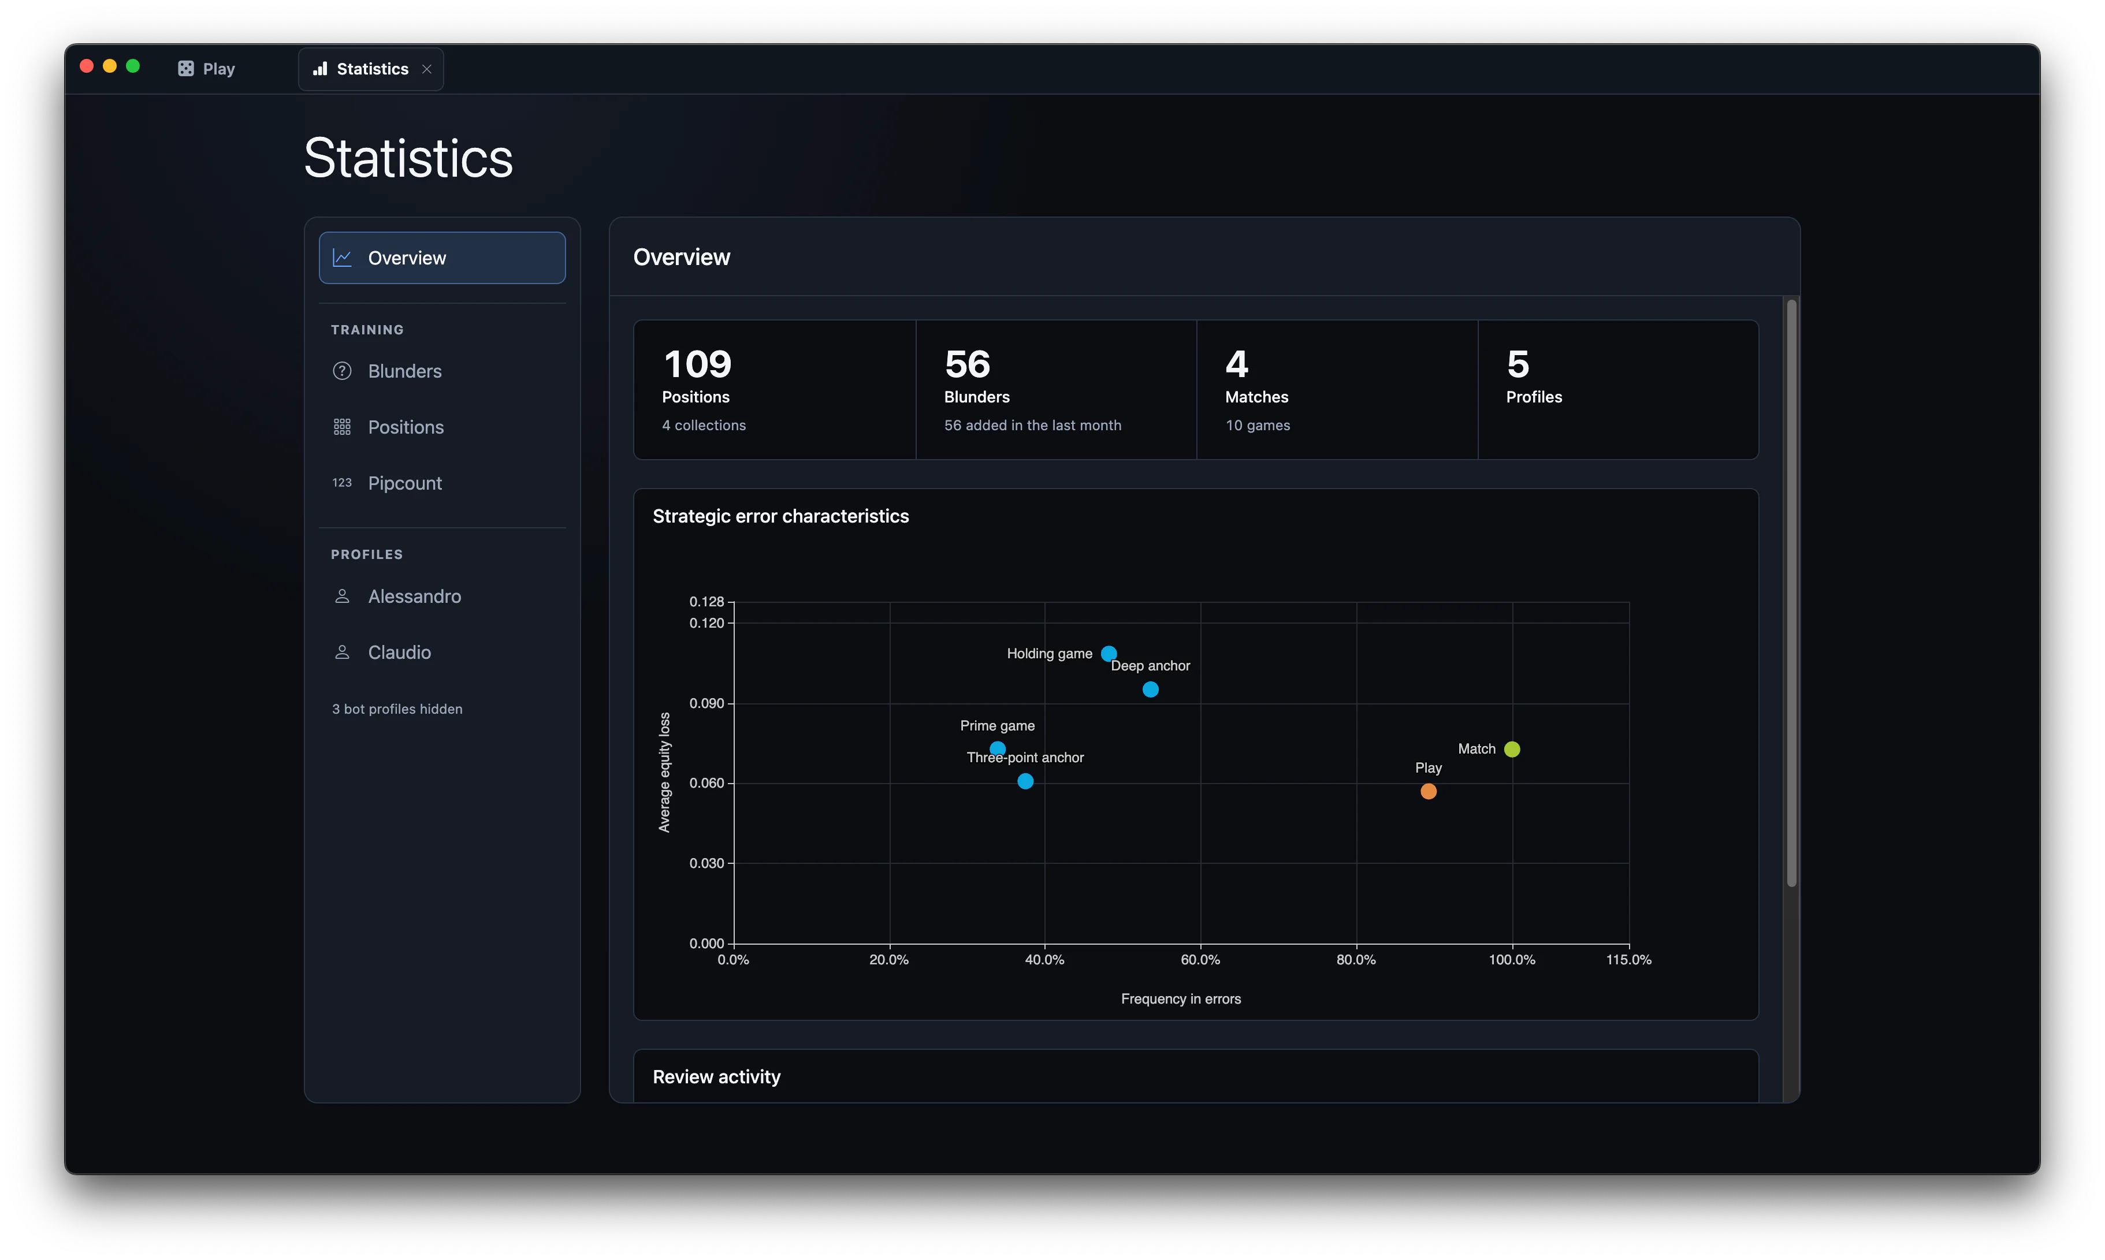Click the '3 bot profiles hidden' text
The width and height of the screenshot is (2105, 1260).
pos(397,709)
